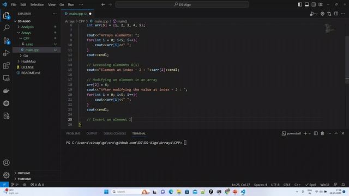Click the UTF-8 encoding status item
This screenshot has height=196, width=349.
coord(275,185)
